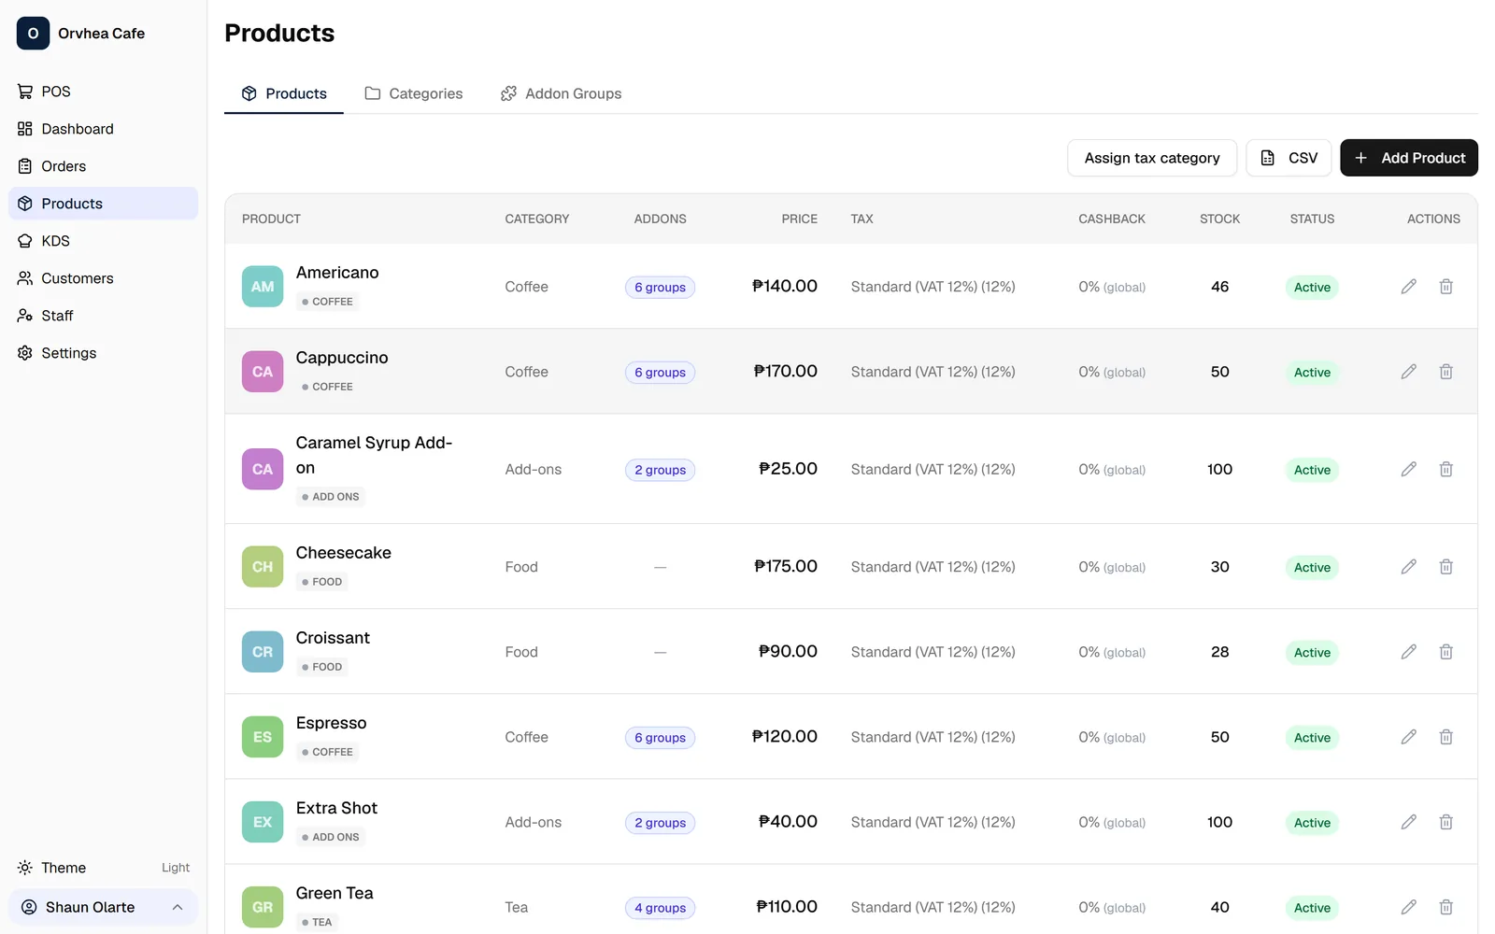The width and height of the screenshot is (1495, 934).
Task: Edit Croissant with its pencil icon
Action: pos(1408,652)
